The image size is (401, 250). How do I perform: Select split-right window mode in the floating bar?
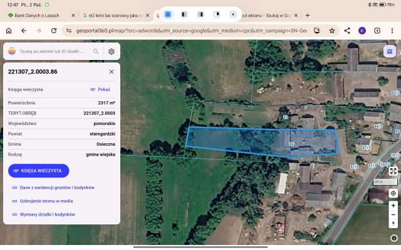coord(200,14)
